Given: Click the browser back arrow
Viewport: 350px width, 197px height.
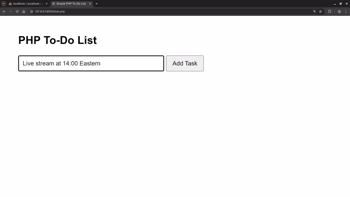Looking at the screenshot, I should pyautogui.click(x=4, y=11).
